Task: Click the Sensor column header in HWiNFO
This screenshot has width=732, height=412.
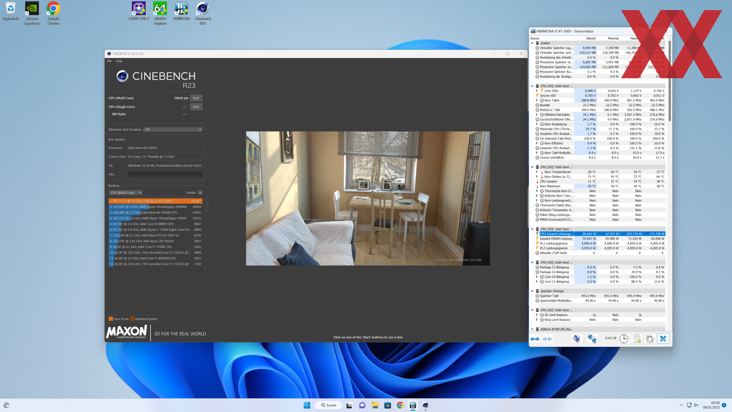Action: click(552, 39)
